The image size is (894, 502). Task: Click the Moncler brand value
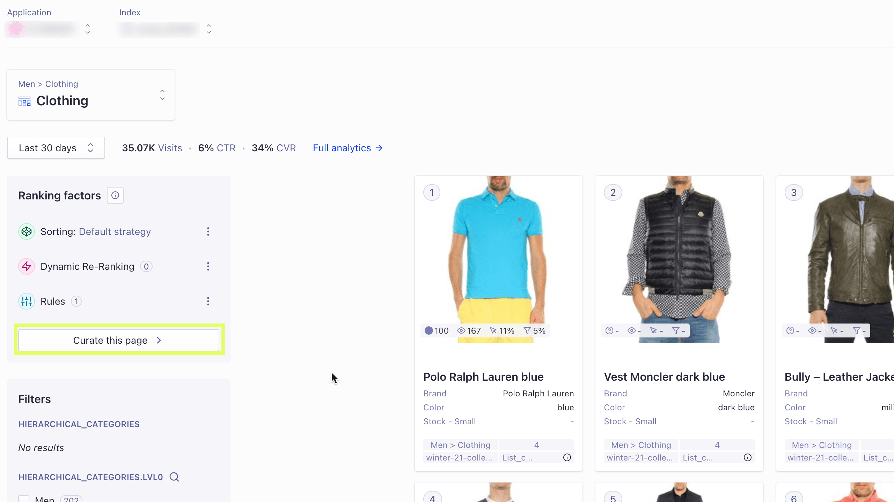coord(739,394)
